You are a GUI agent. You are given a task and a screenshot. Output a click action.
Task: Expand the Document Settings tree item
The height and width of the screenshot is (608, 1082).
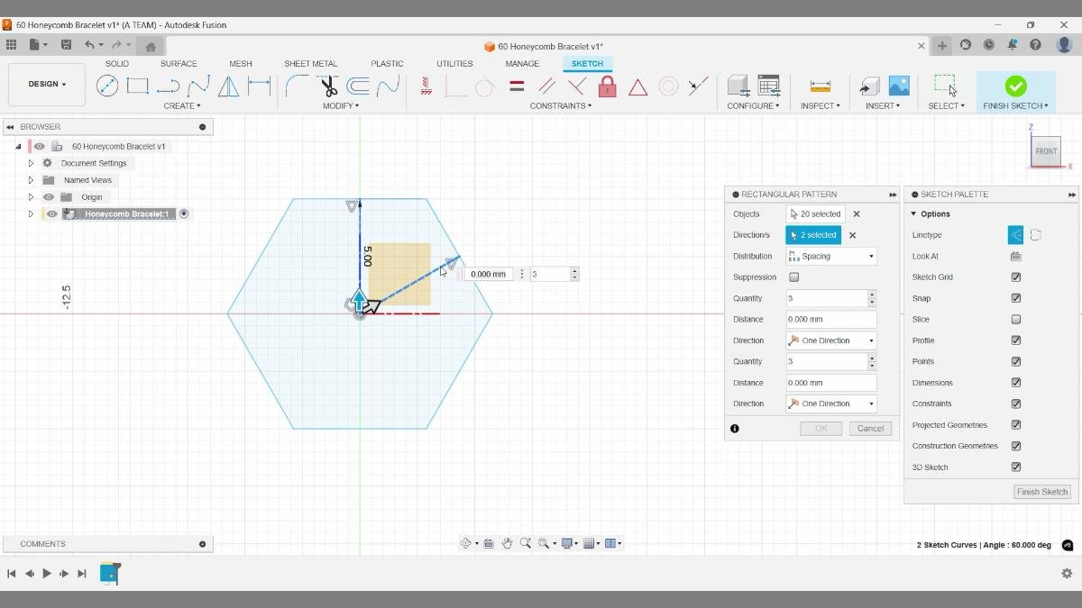[x=31, y=162]
